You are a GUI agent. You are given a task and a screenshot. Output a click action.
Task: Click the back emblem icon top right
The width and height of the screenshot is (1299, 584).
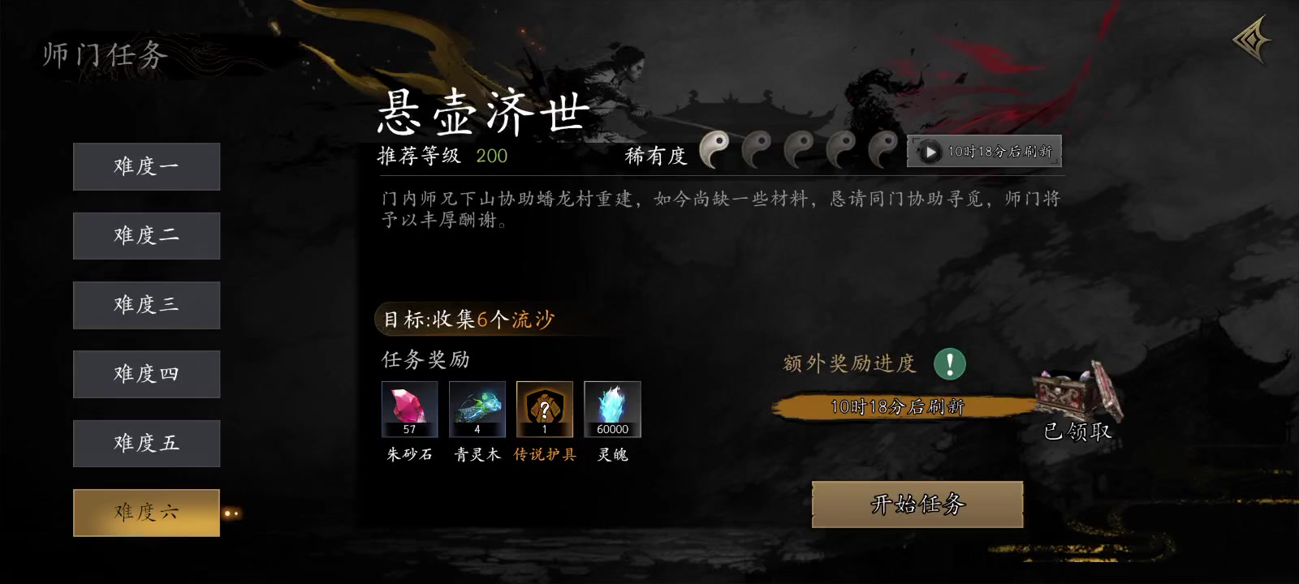coord(1251,41)
